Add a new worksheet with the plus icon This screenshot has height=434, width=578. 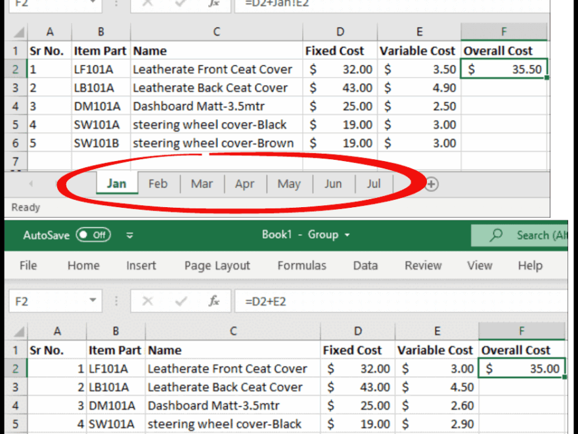431,184
